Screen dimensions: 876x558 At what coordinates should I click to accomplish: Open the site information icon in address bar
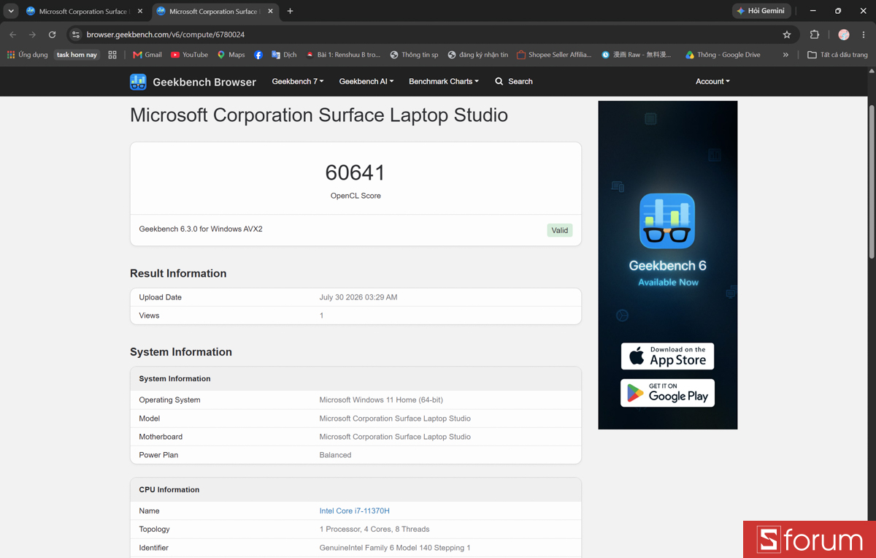click(76, 34)
